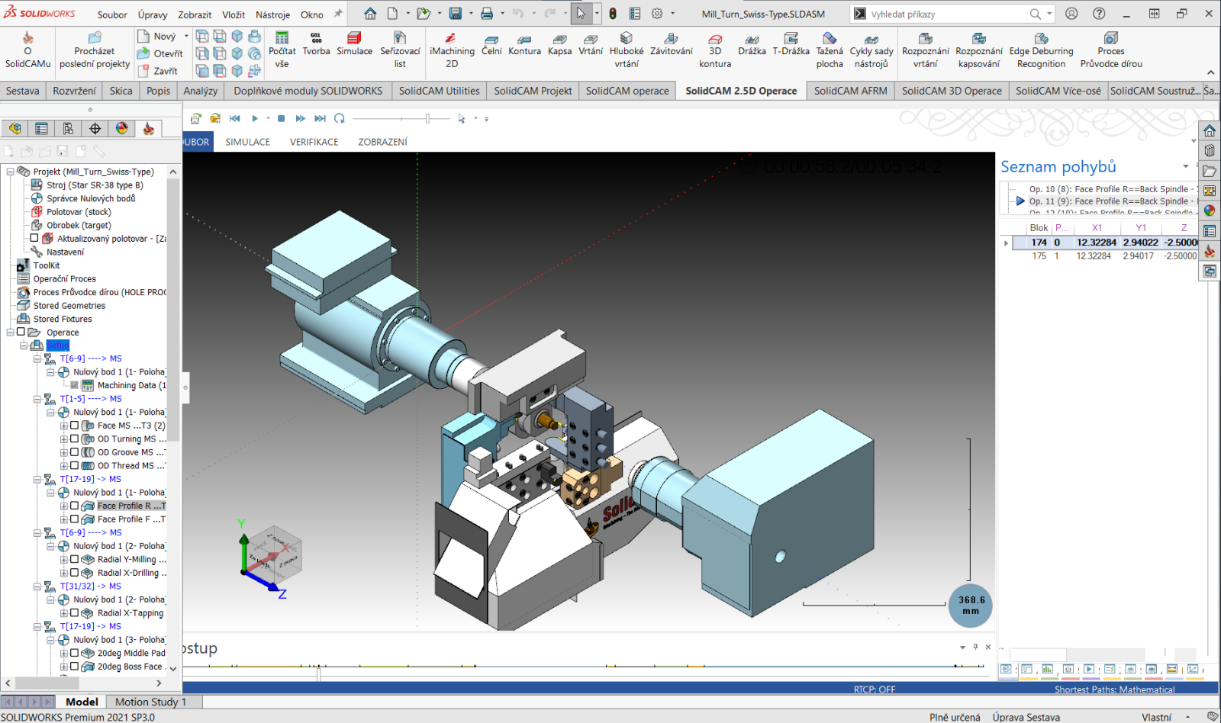Image resolution: width=1221 pixels, height=723 pixels.
Task: Click the Print toolbar icon
Action: tap(487, 14)
